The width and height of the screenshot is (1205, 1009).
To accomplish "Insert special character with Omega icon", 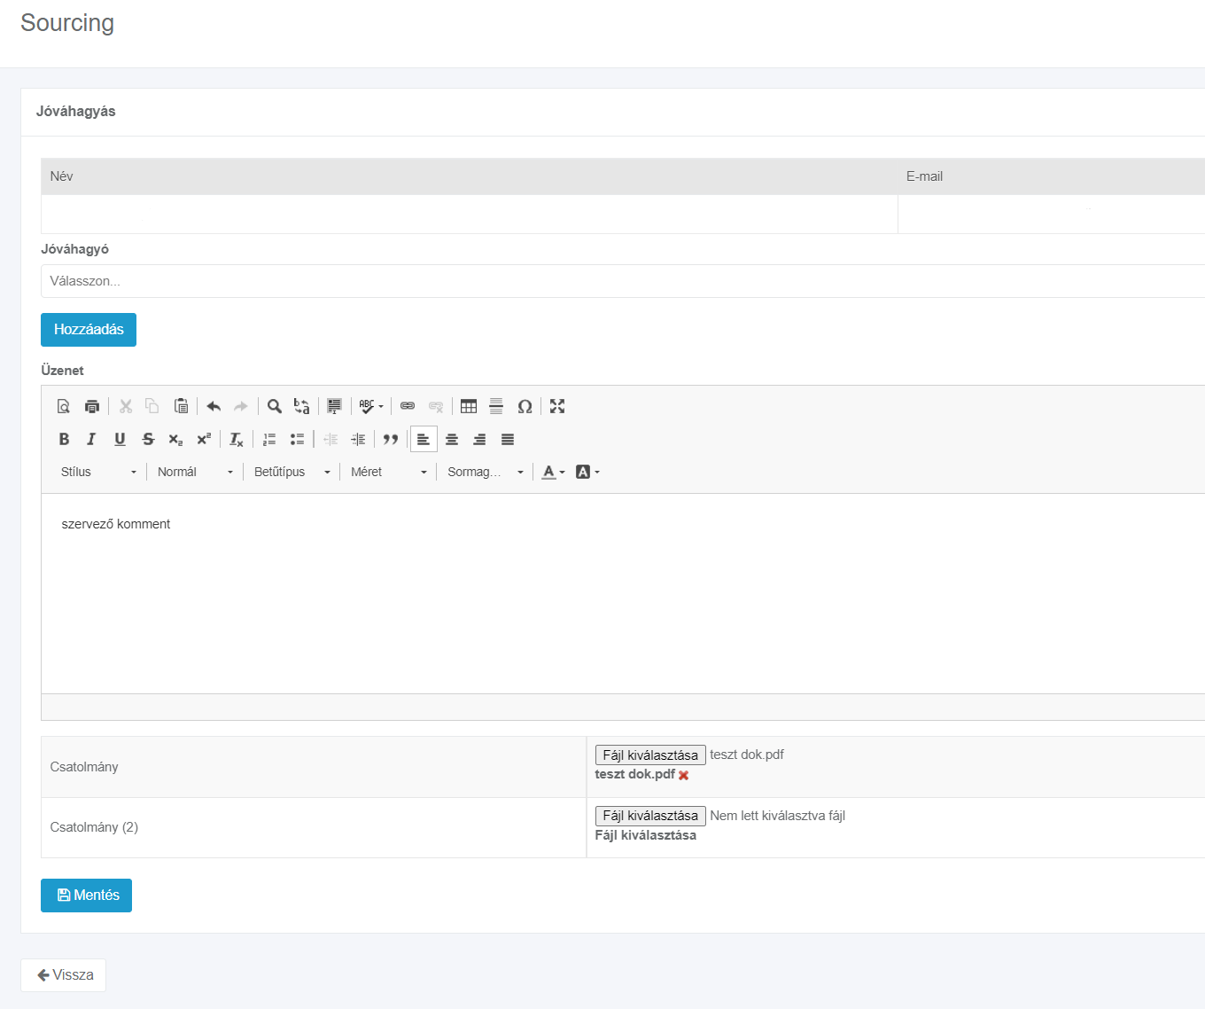I will pyautogui.click(x=525, y=406).
